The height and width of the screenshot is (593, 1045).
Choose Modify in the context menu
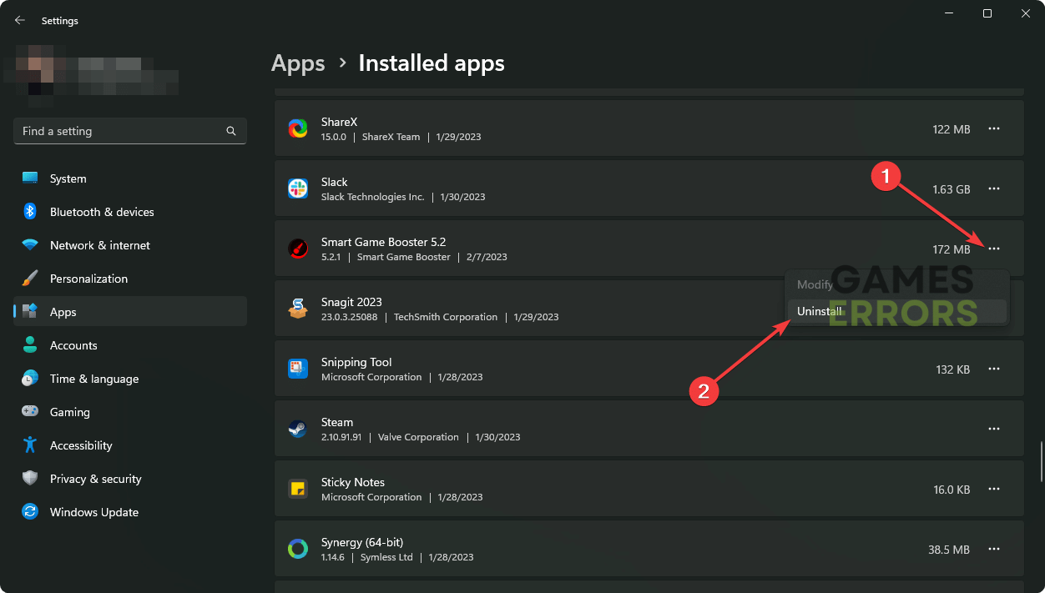(x=815, y=284)
